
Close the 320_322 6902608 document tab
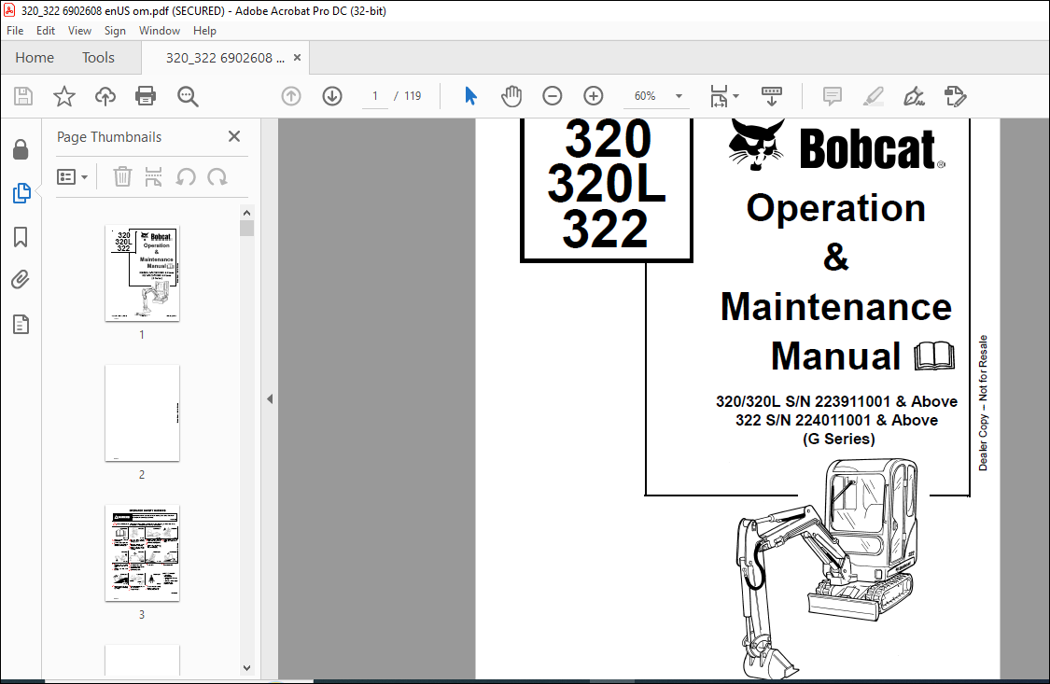297,58
